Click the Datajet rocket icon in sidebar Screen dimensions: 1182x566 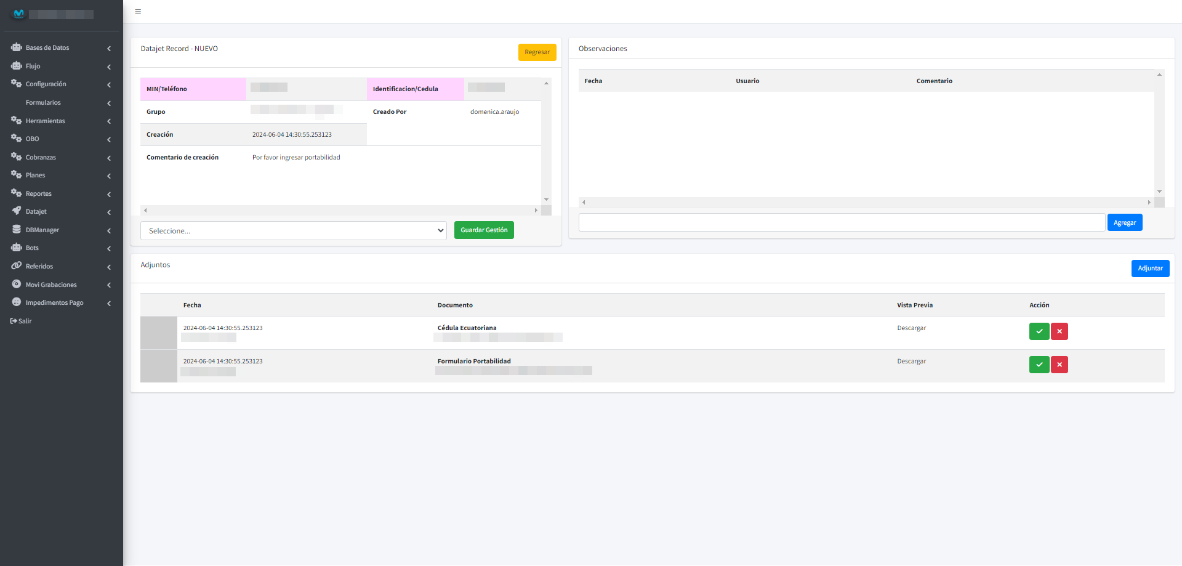click(x=17, y=211)
